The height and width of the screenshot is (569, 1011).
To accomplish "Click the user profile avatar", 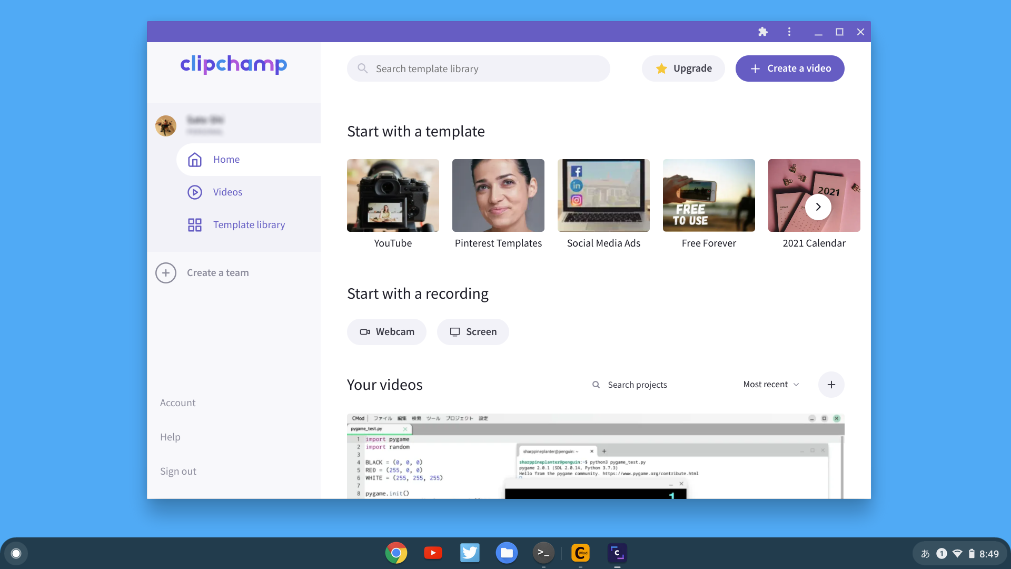I will pos(165,126).
